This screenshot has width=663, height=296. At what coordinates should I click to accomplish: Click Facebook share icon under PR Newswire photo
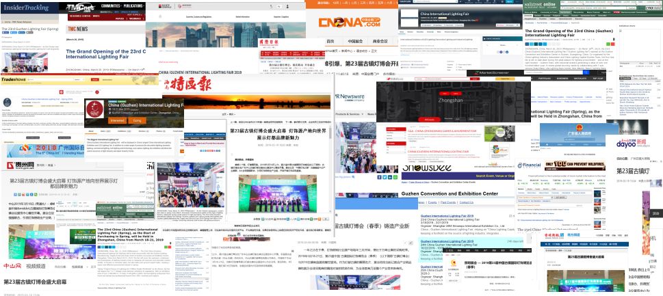point(379,177)
